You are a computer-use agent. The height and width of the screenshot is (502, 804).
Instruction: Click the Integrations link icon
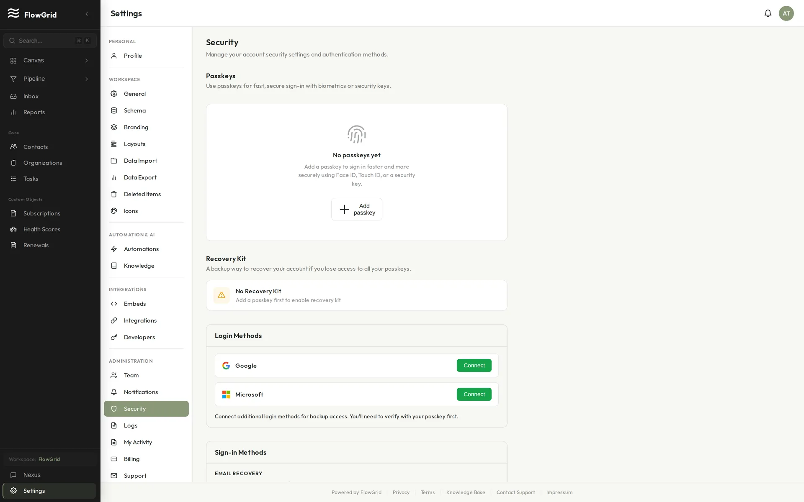click(x=114, y=320)
